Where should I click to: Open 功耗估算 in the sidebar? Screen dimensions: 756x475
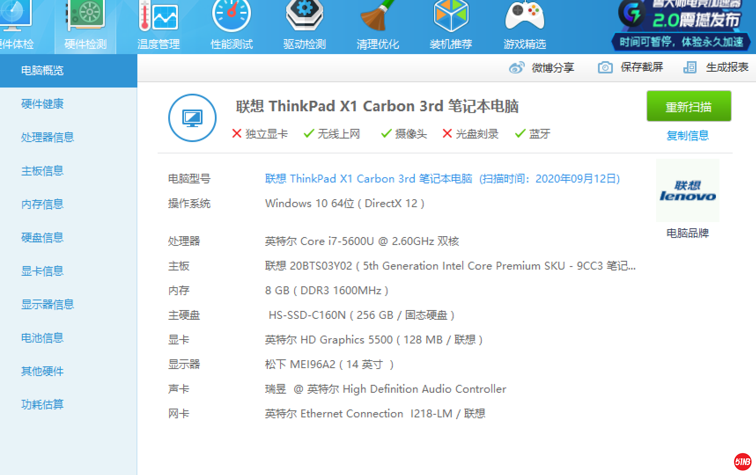point(42,405)
